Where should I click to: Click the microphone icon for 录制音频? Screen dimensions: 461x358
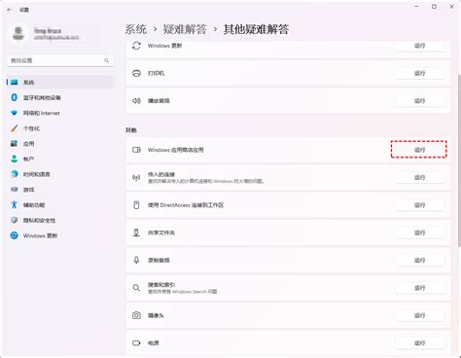tap(136, 260)
